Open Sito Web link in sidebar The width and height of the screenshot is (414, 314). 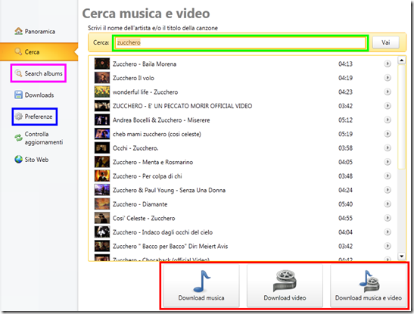coord(32,160)
